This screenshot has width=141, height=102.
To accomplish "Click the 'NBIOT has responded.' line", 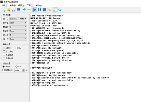I will 47,28.
